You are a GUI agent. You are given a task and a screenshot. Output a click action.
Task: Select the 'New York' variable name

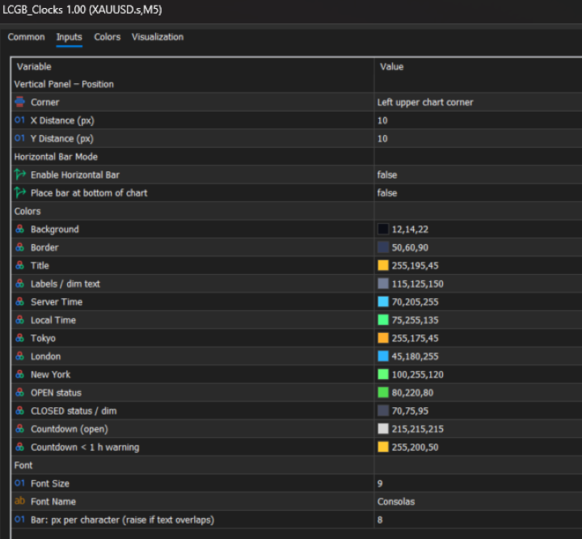[50, 375]
